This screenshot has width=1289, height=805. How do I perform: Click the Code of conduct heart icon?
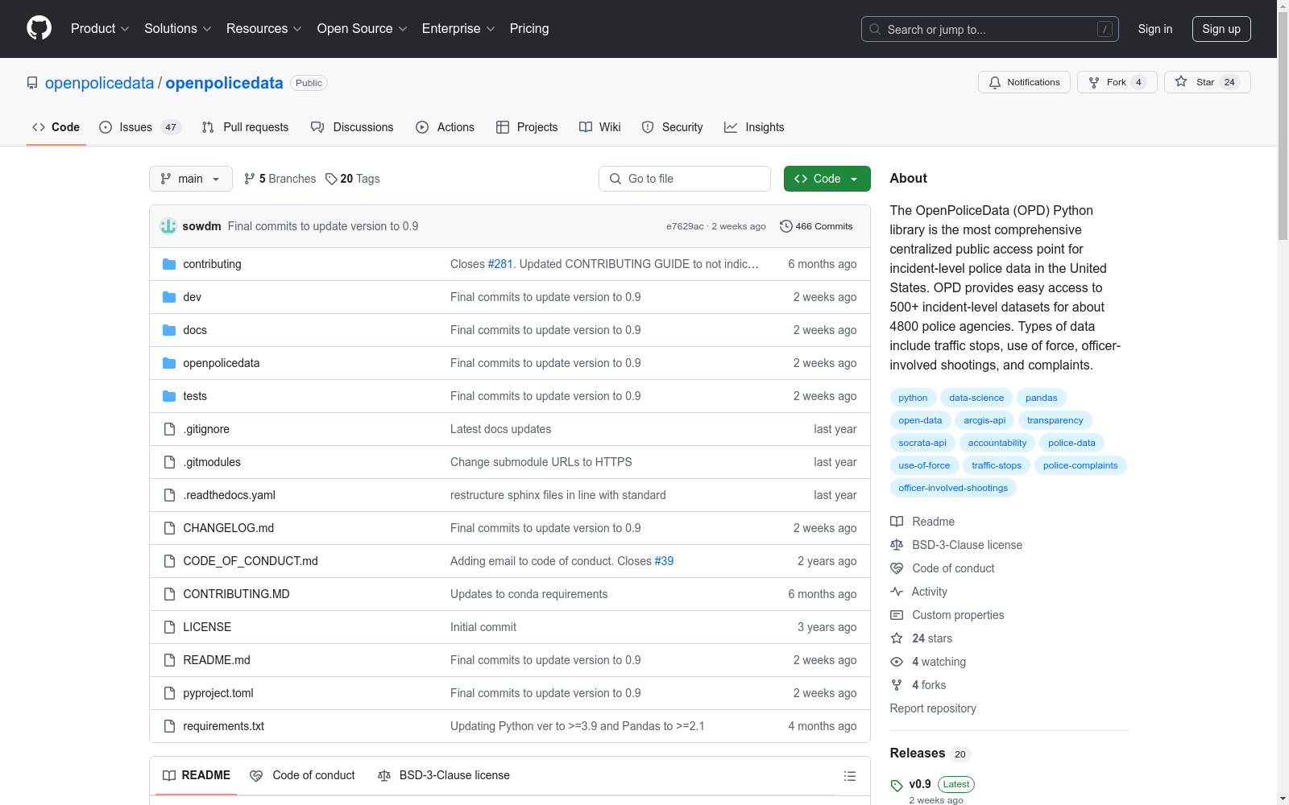[897, 568]
